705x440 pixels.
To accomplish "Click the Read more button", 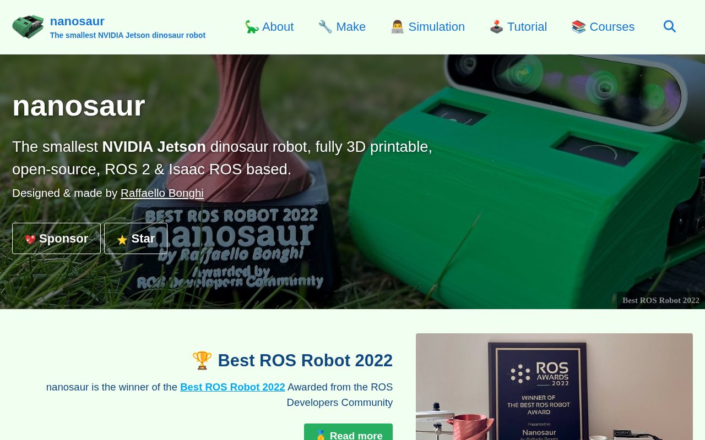I will 348,432.
